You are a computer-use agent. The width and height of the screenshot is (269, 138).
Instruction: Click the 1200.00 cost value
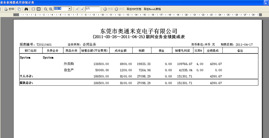click(126, 70)
